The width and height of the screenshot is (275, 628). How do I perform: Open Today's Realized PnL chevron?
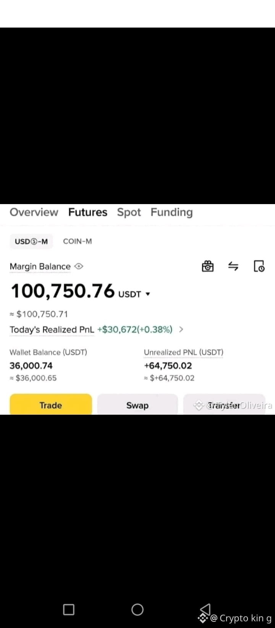[181, 329]
